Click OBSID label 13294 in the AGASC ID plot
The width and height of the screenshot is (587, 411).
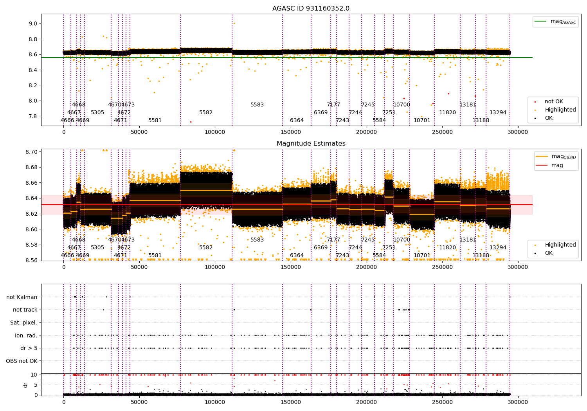click(498, 113)
